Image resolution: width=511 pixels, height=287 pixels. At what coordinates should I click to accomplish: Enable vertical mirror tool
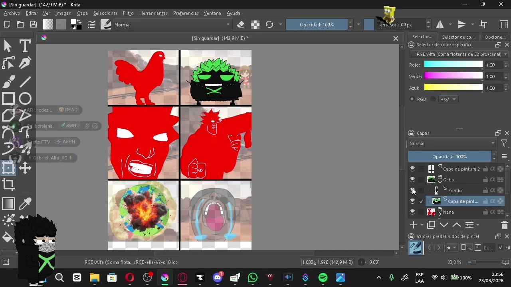[462, 25]
